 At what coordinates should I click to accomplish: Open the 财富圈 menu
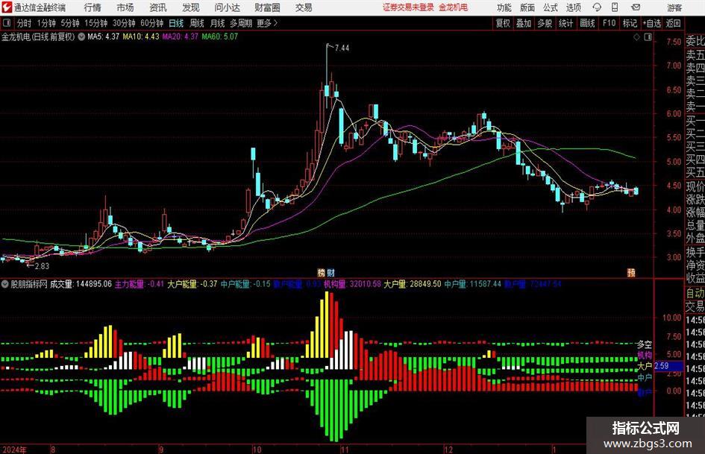267,7
